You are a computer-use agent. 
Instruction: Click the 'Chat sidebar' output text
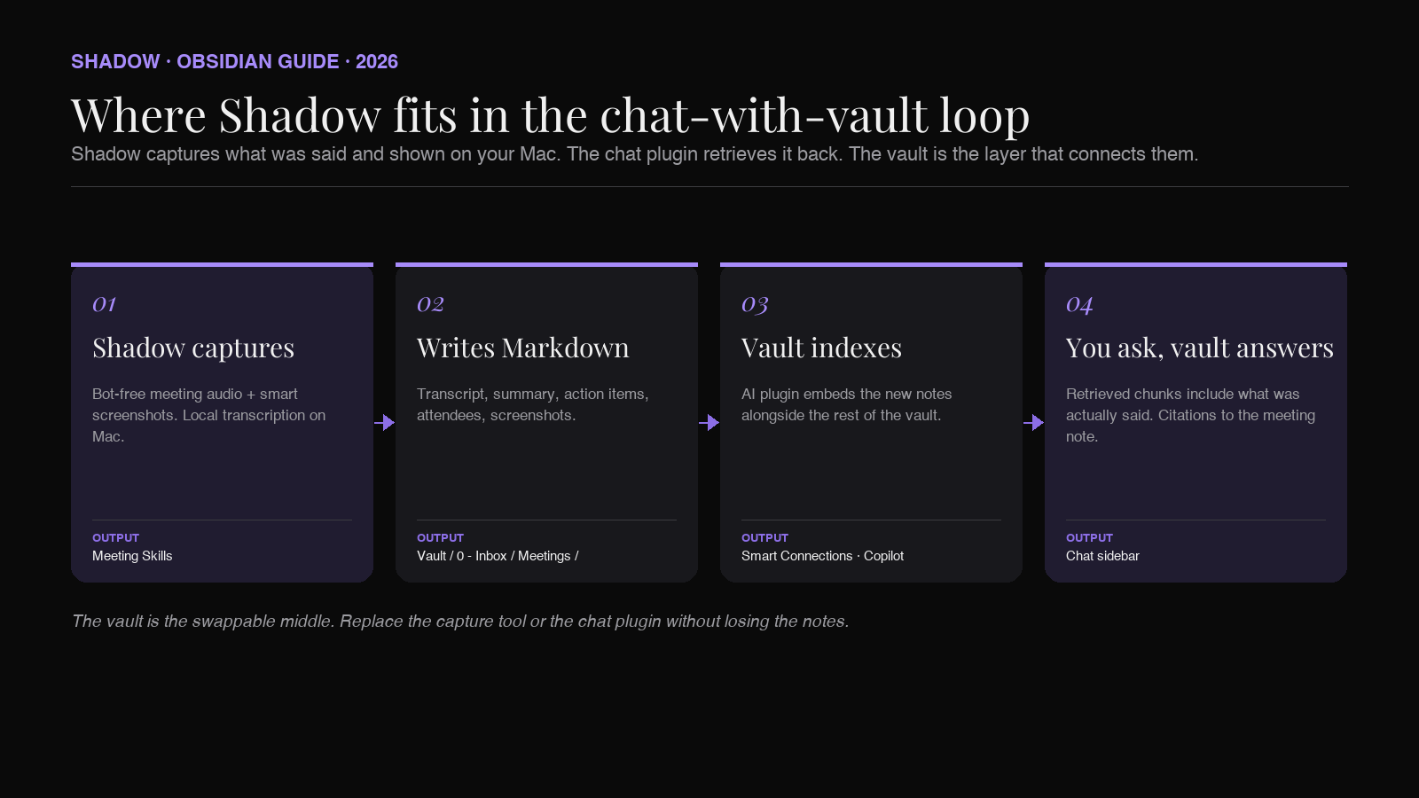pos(1102,556)
